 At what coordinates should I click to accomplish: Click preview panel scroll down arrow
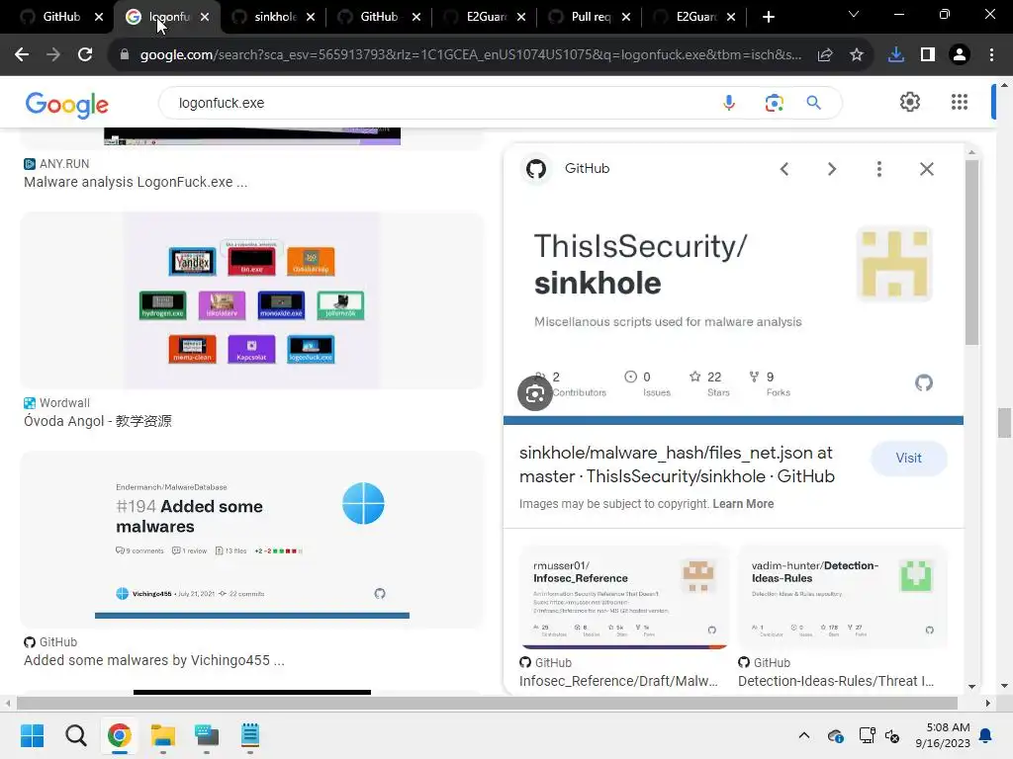click(x=971, y=687)
